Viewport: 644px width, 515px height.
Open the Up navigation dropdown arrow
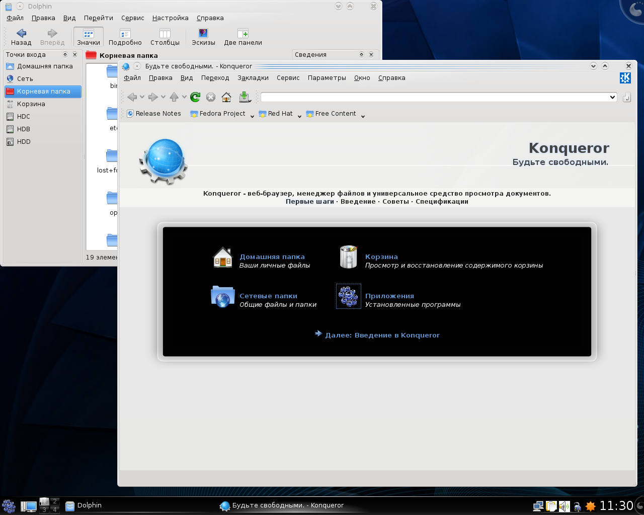tap(184, 97)
